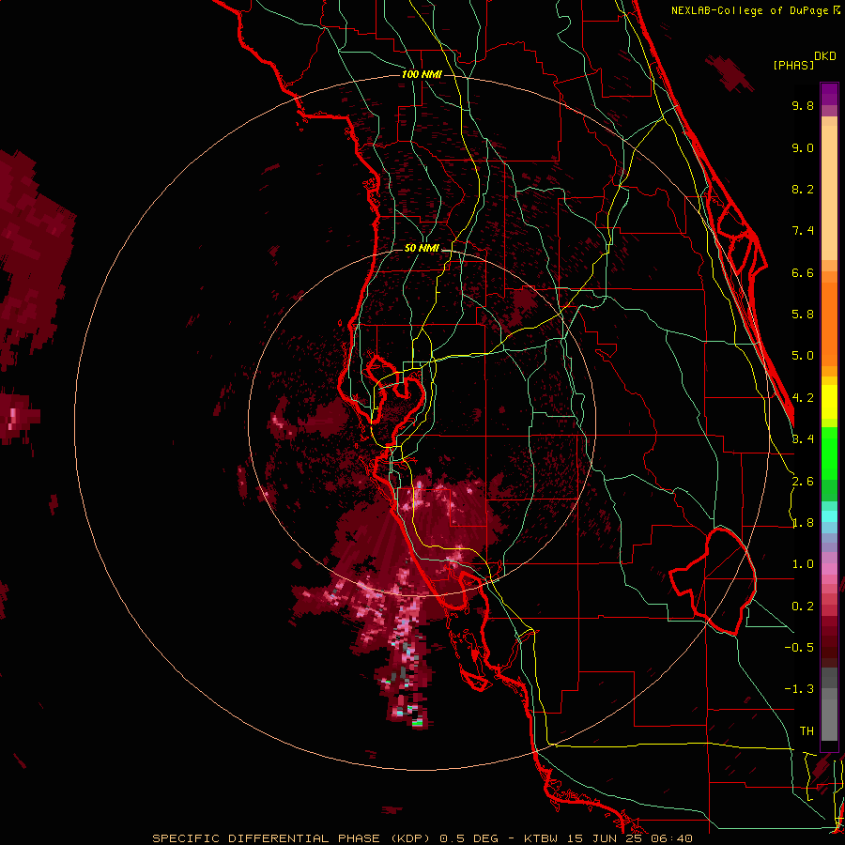The width and height of the screenshot is (845, 845).
Task: Click the TH label on the scale
Action: (x=807, y=731)
